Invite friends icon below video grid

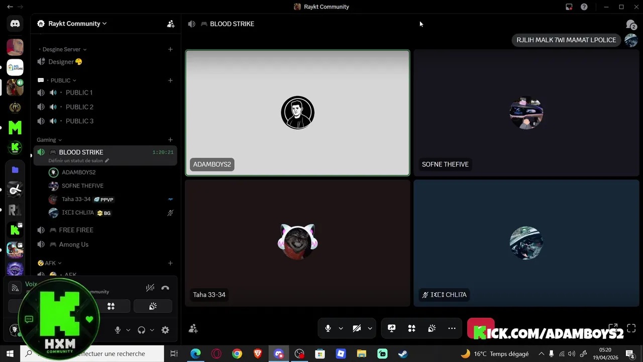tap(193, 328)
